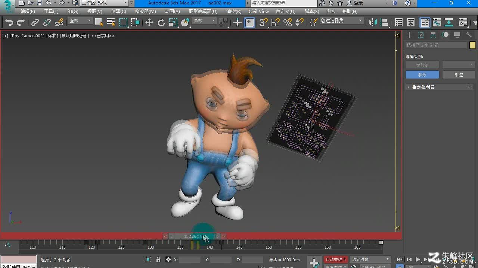Open the 渲染(R) menu

(234, 12)
